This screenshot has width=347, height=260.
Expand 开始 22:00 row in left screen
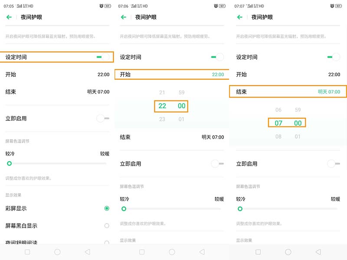[57, 75]
